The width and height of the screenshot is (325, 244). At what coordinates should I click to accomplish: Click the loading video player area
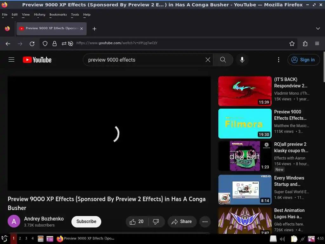click(x=109, y=133)
